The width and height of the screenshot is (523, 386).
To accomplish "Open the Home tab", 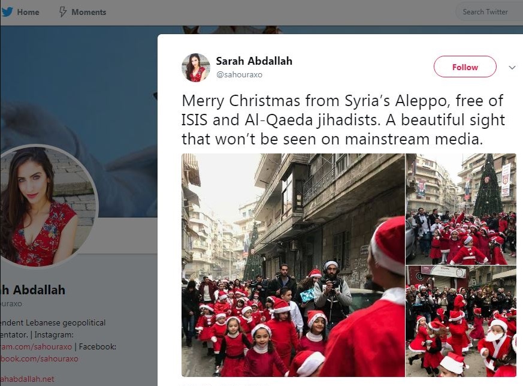I will [20, 12].
